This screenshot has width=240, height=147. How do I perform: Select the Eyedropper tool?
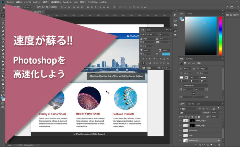tap(3, 35)
